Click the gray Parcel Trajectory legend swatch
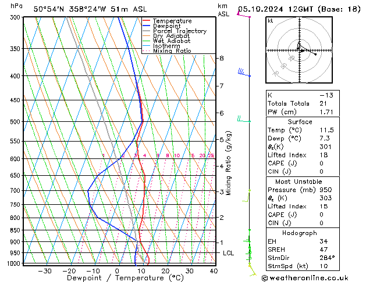 tap(147, 31)
